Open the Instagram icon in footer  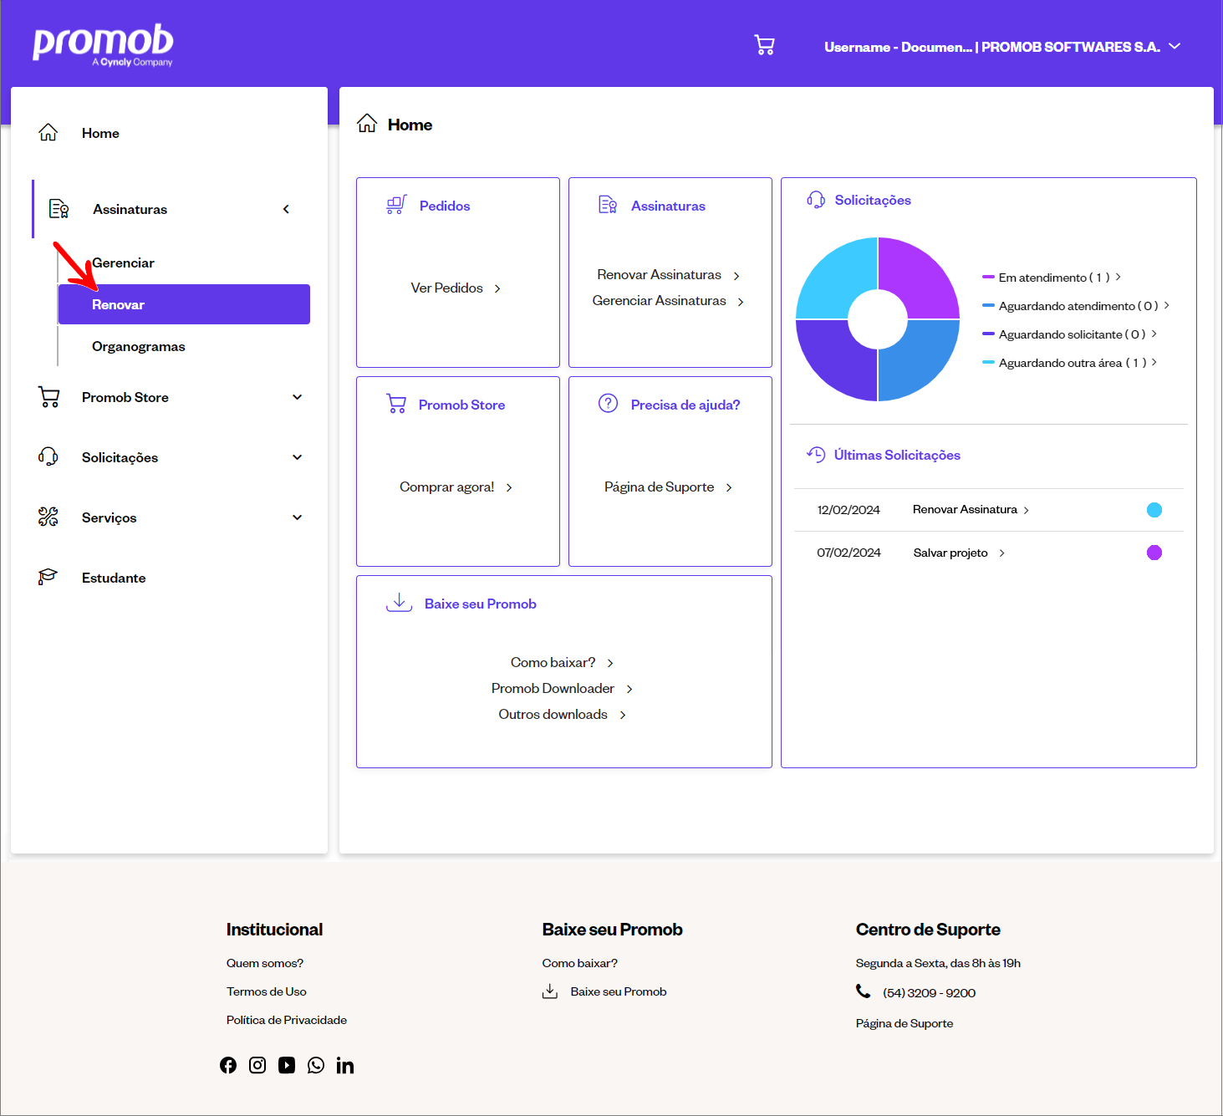[x=257, y=1065]
